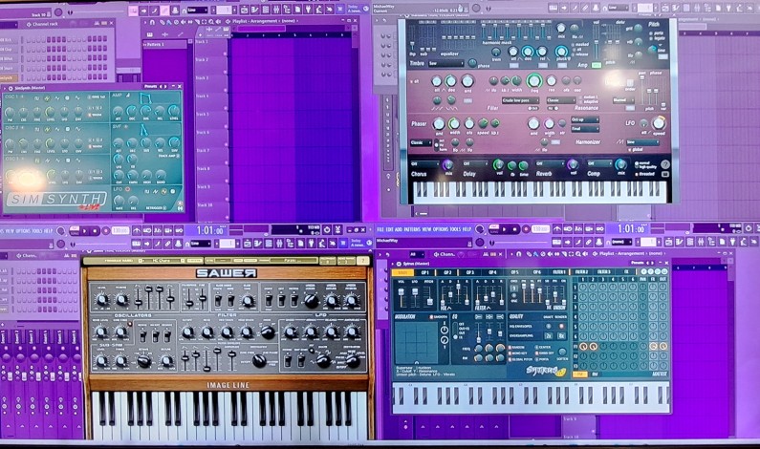Open the channel rack from the Sytrus instance toolbar
Image resolution: width=760 pixels, height=449 pixels.
click(690, 242)
